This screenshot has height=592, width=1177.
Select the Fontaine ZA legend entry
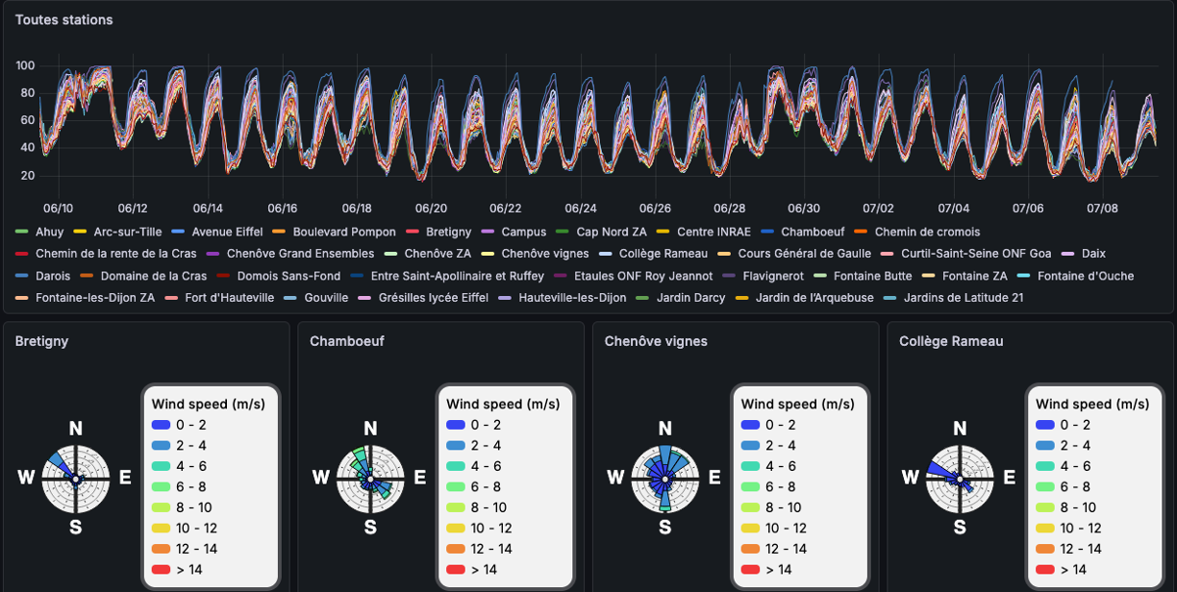point(975,276)
